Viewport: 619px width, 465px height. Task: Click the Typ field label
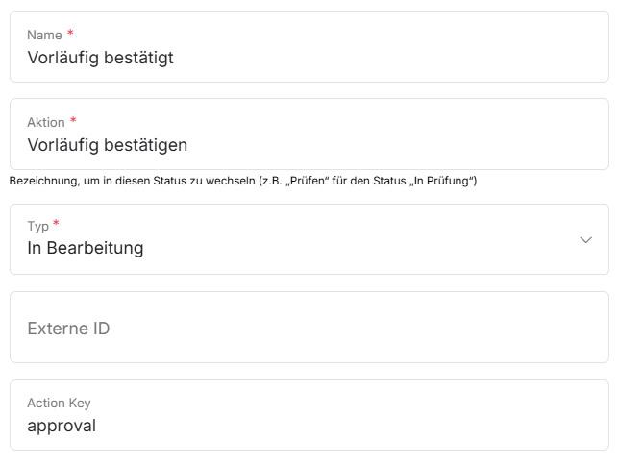37,226
